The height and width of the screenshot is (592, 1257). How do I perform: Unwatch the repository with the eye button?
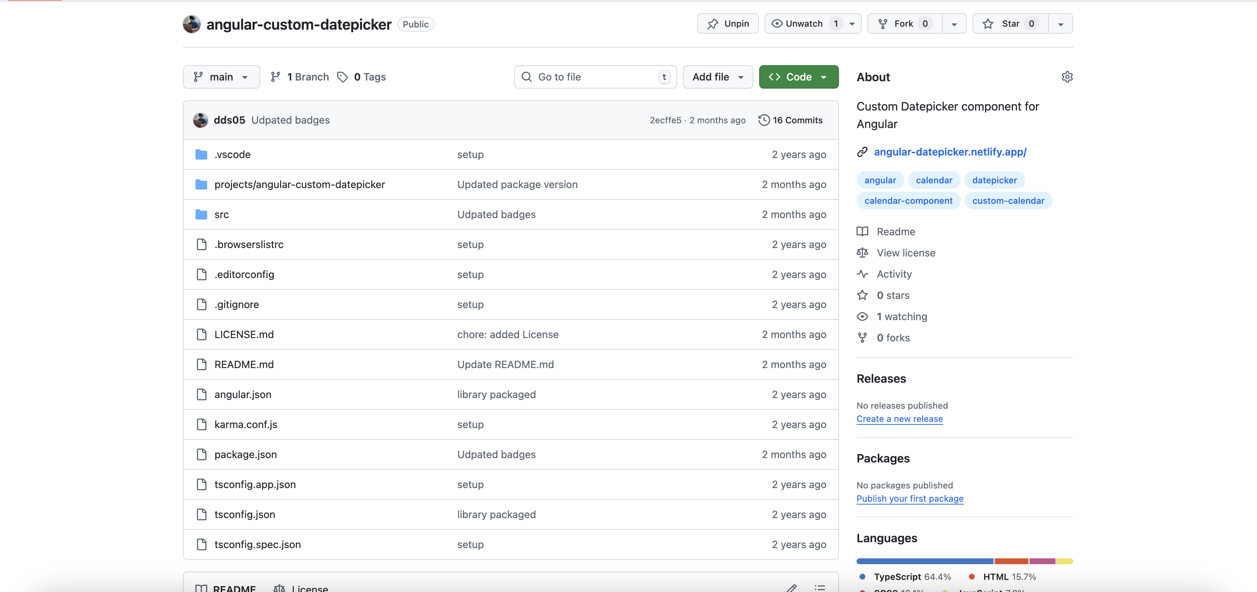tap(797, 24)
